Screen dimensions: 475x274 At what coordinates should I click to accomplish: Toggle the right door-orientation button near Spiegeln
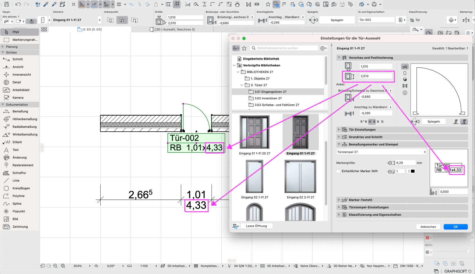464,122
